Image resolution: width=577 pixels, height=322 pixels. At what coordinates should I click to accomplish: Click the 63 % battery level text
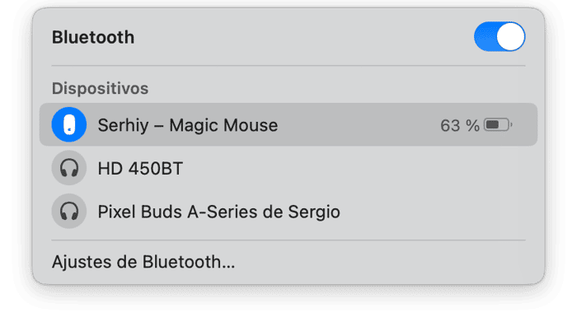(460, 125)
